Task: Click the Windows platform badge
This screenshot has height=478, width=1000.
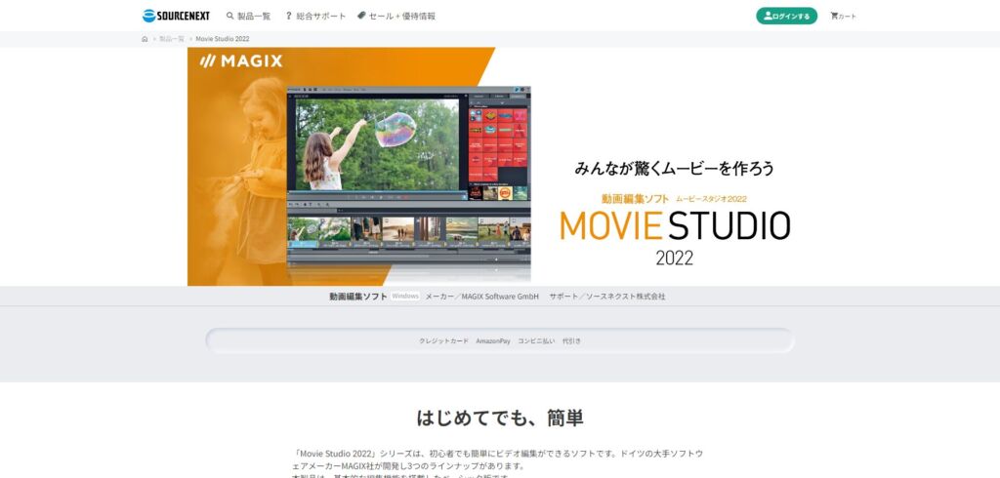Action: click(x=405, y=297)
